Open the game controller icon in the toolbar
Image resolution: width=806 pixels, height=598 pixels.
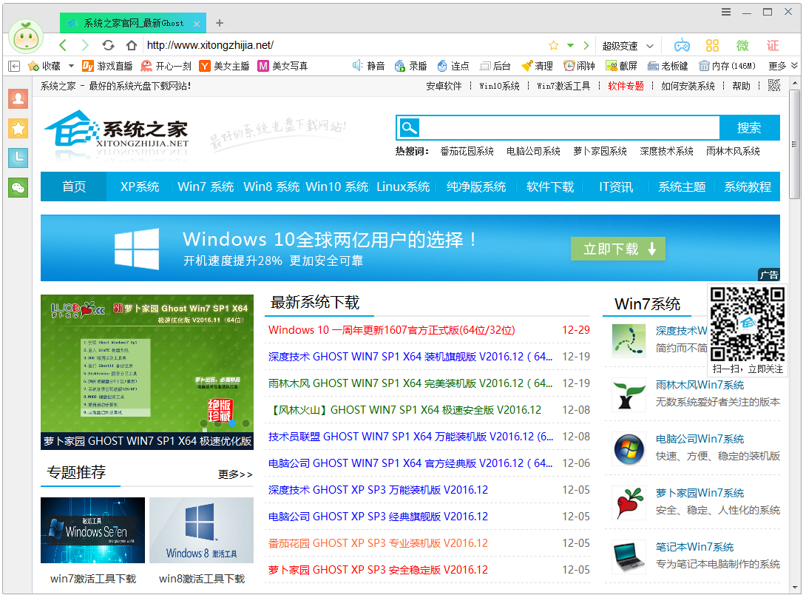point(681,44)
